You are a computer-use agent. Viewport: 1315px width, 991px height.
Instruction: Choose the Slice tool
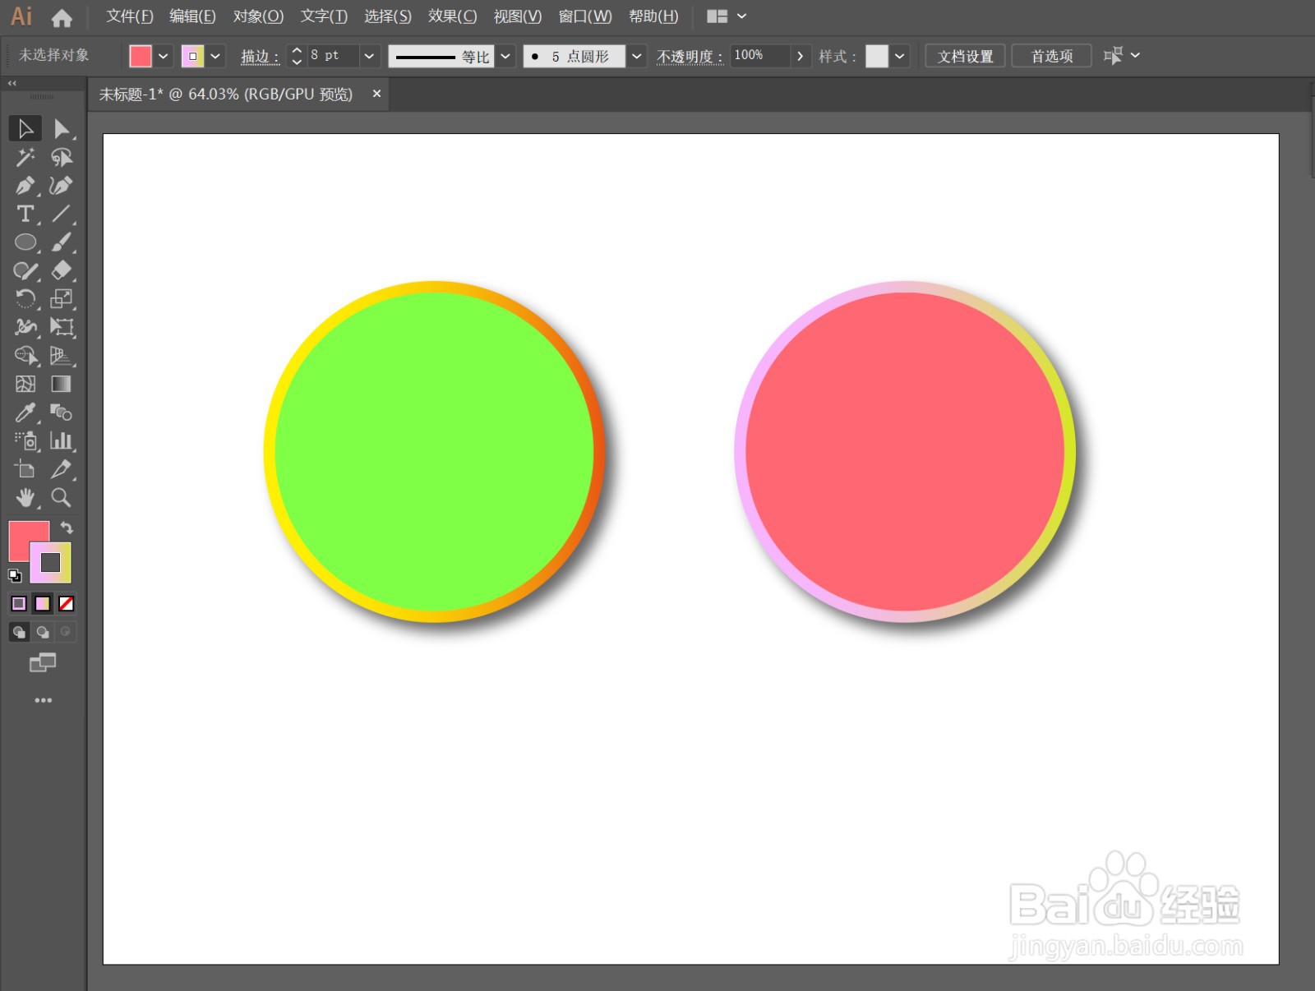(62, 469)
